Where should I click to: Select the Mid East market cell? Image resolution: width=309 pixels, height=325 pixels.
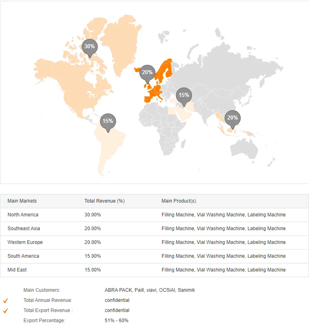click(x=17, y=270)
